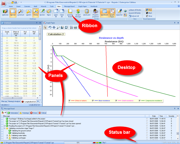Screen dimensions: 180x144
Task: Open the News desktop
Action: (x=49, y=13)
